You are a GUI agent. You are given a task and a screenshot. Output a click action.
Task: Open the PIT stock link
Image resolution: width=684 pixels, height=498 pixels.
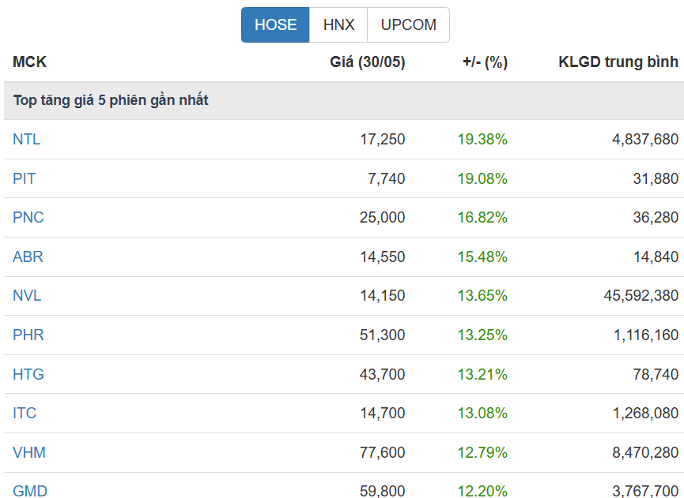coord(24,178)
